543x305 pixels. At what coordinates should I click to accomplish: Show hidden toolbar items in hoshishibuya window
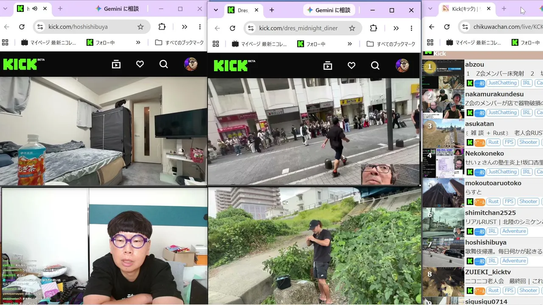185,27
